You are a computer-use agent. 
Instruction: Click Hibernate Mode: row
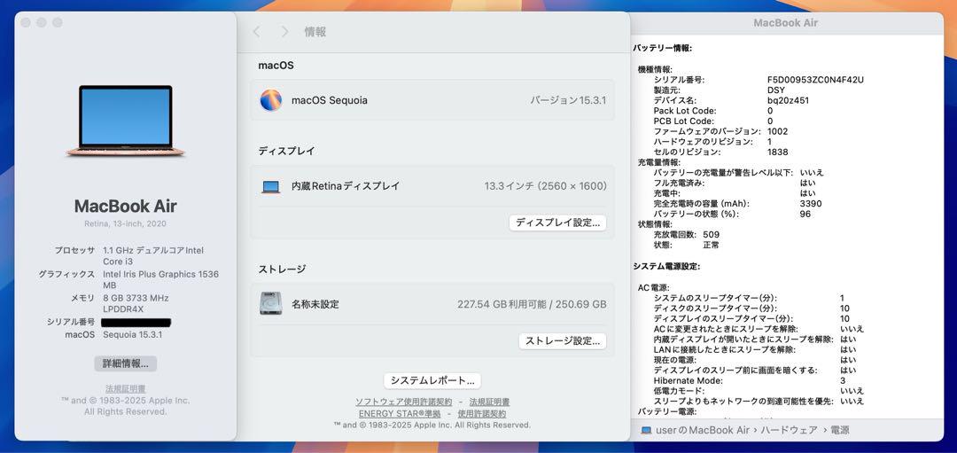coord(750,380)
